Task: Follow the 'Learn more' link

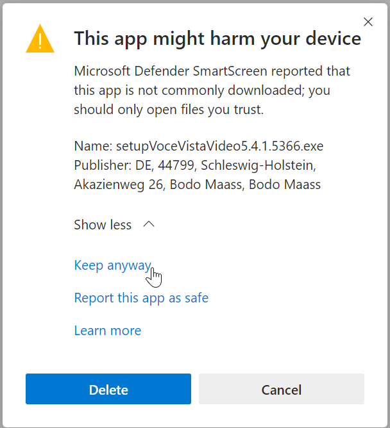Action: [108, 331]
